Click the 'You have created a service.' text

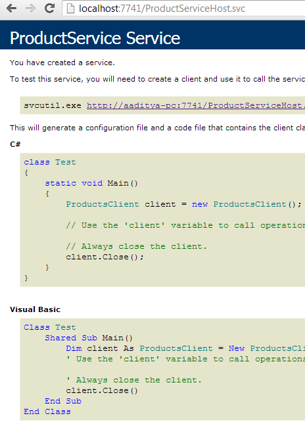(x=62, y=63)
